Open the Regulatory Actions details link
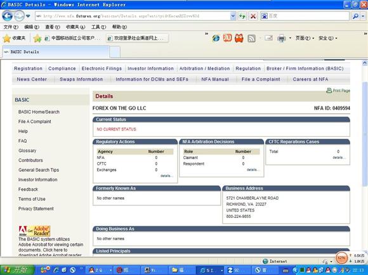The image size is (368, 275). 166,176
